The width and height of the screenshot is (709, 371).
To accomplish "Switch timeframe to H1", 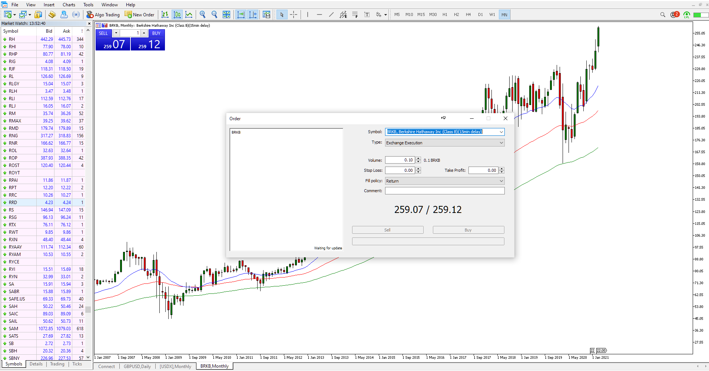I will (x=445, y=14).
